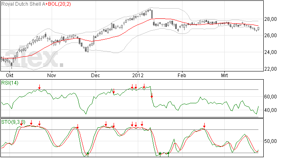Select the red '+BOL(20;2)' indicator label

[x=58, y=4]
